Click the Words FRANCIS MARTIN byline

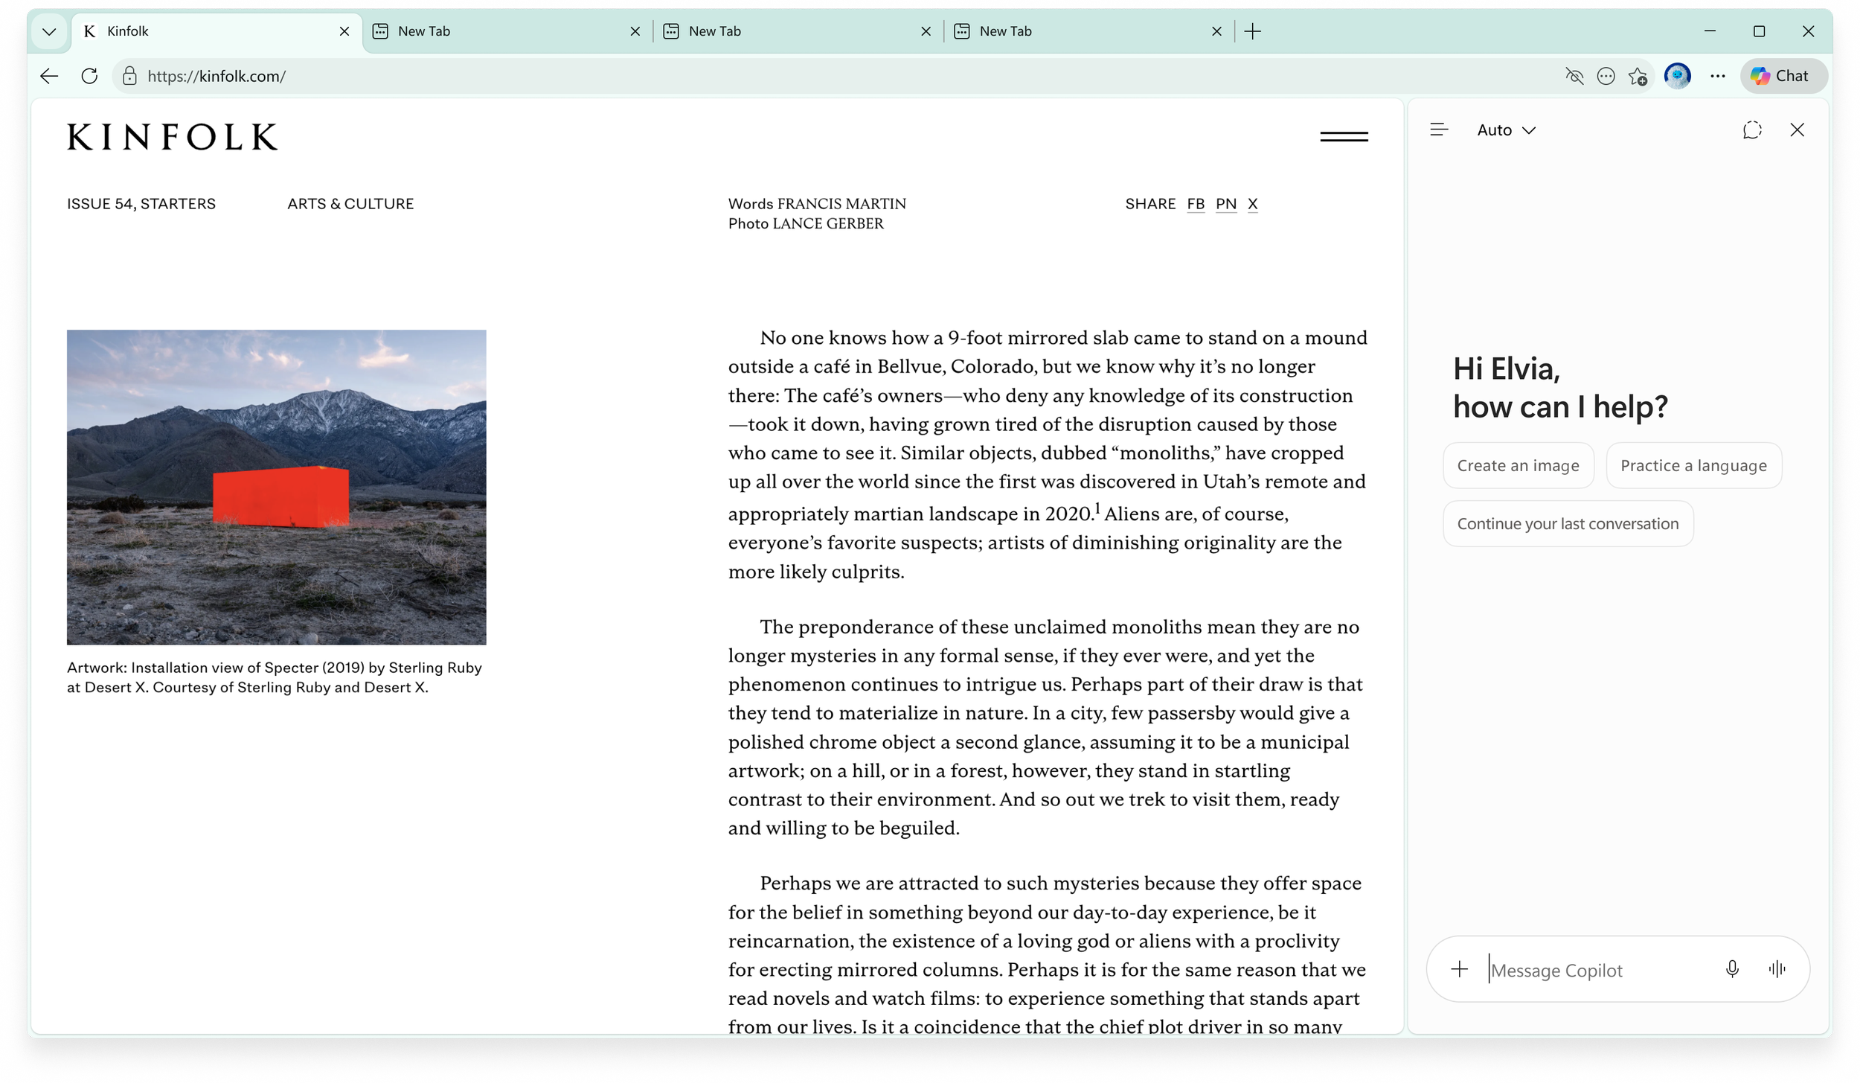click(x=817, y=203)
